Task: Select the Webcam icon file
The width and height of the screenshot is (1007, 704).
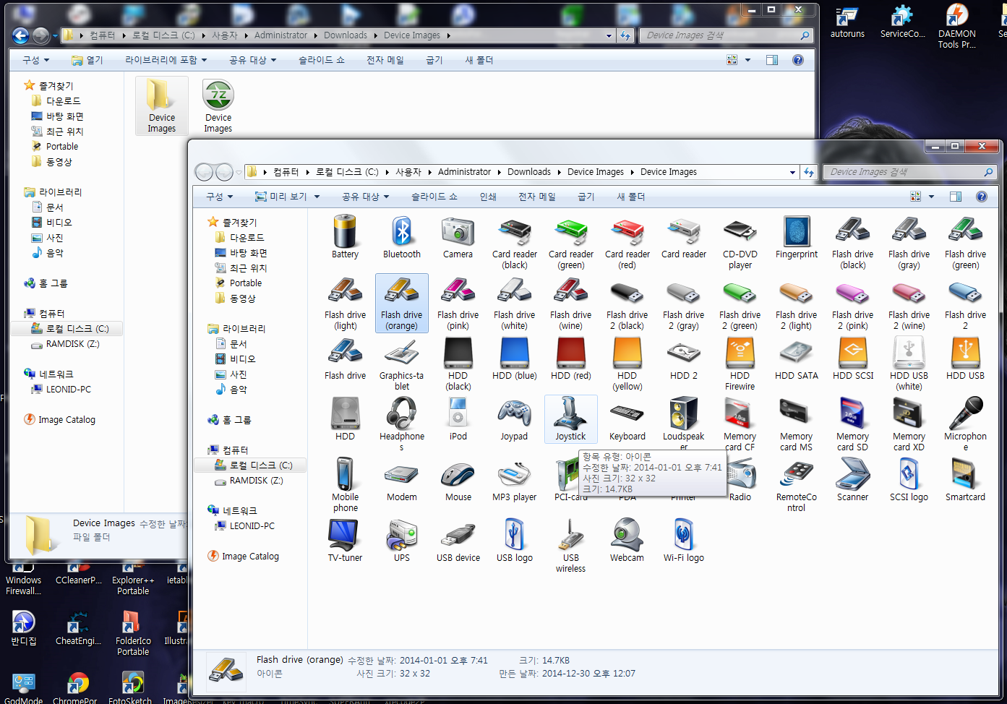Action: pyautogui.click(x=627, y=541)
